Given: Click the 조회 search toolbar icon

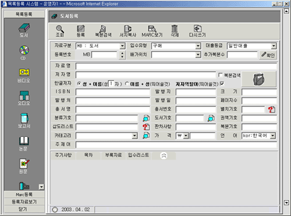Looking at the screenshot, I should [60, 31].
